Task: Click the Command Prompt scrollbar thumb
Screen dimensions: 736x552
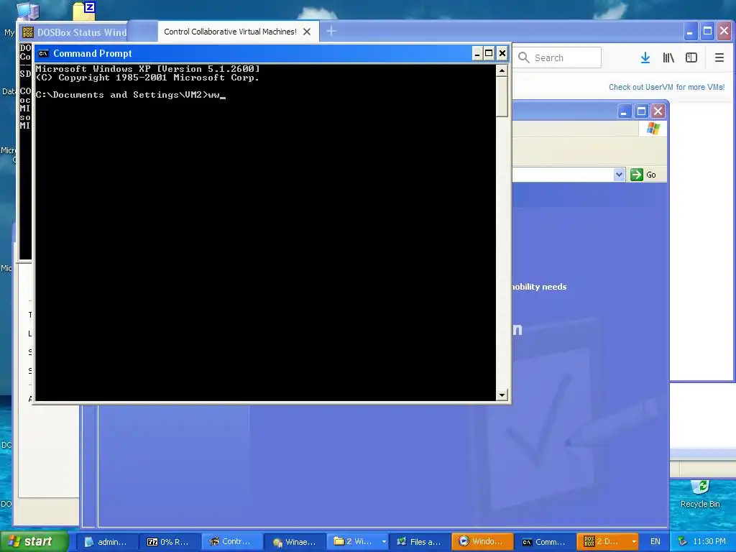Action: 502,97
